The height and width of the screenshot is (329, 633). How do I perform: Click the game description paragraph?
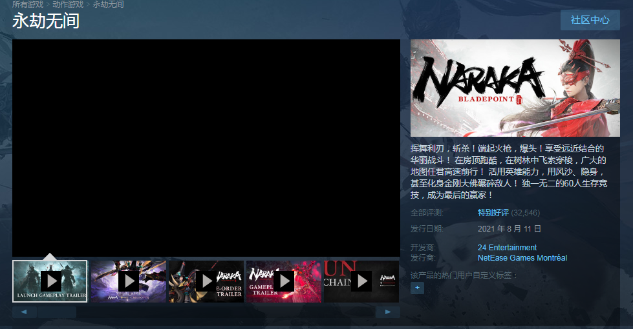coord(509,172)
